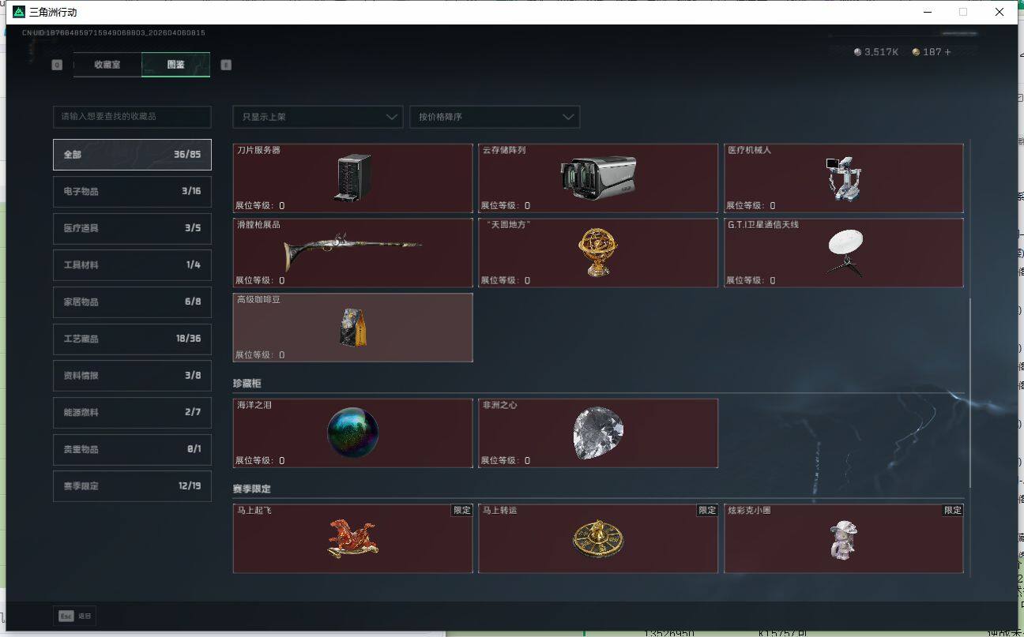Open the 滑膛枪展品 musket exhibit card
The height and width of the screenshot is (637, 1024).
click(x=353, y=253)
